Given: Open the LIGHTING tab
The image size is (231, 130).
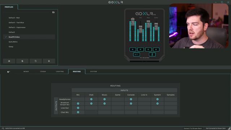Looking at the screenshot, I should point(60,71).
